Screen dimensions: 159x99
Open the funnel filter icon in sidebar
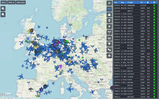[109, 44]
